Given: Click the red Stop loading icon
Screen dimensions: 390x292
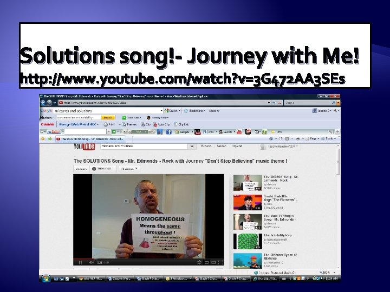Looking at the screenshot, I should [x=280, y=103].
